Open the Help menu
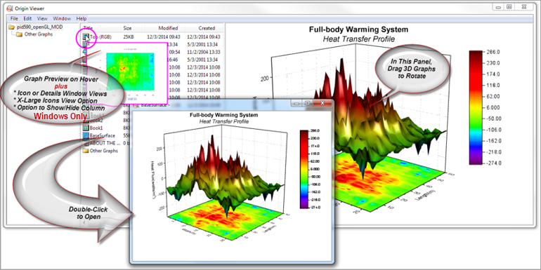 (x=82, y=19)
